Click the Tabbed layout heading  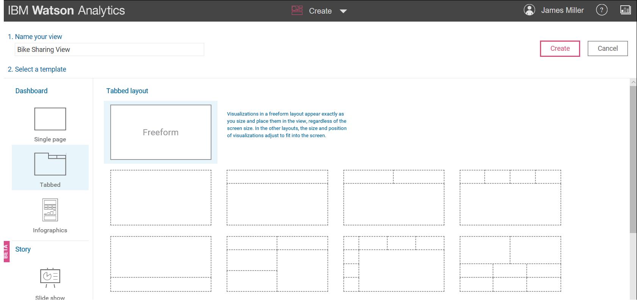(127, 91)
